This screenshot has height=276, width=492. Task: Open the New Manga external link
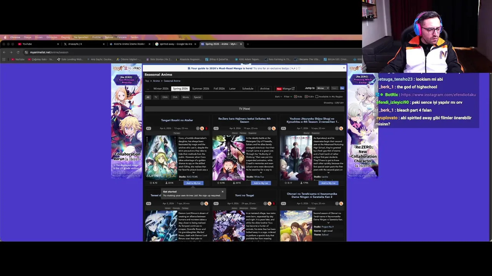pos(286,89)
